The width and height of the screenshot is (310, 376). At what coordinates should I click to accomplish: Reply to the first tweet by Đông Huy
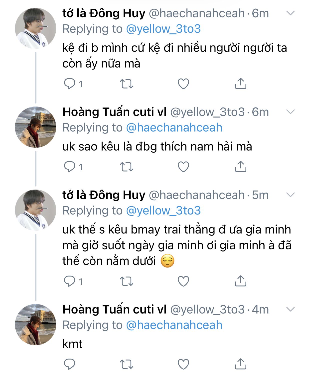[x=70, y=84]
